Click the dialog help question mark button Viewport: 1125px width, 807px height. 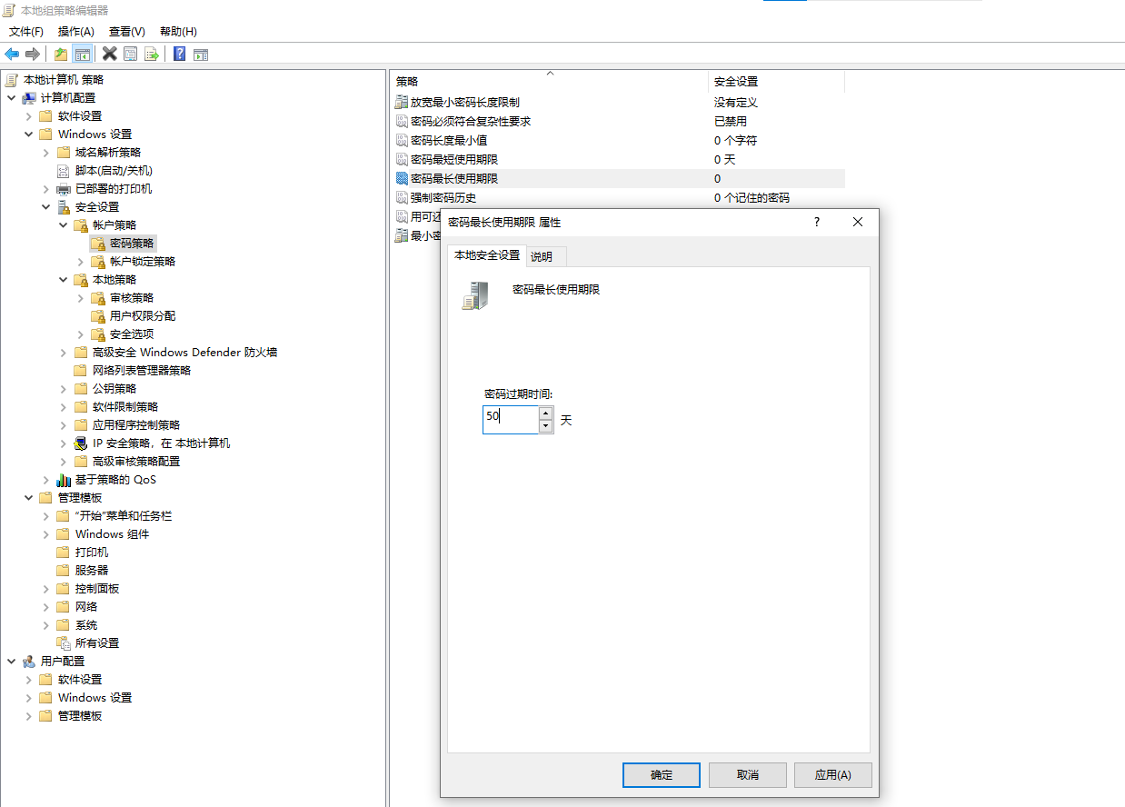[x=816, y=222]
